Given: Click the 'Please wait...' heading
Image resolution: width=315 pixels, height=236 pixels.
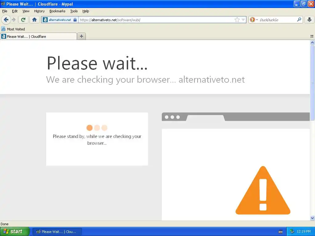Looking at the screenshot, I should click(x=97, y=63).
